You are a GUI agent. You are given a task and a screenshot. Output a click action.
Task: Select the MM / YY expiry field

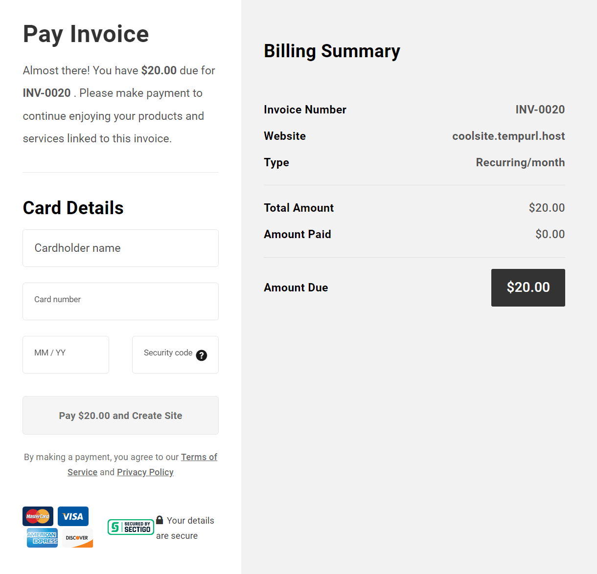coord(66,354)
